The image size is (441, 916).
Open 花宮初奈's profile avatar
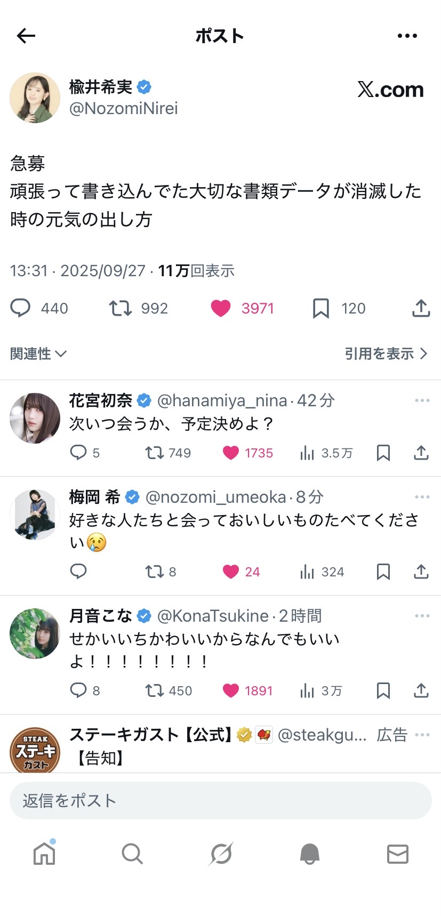pos(35,418)
